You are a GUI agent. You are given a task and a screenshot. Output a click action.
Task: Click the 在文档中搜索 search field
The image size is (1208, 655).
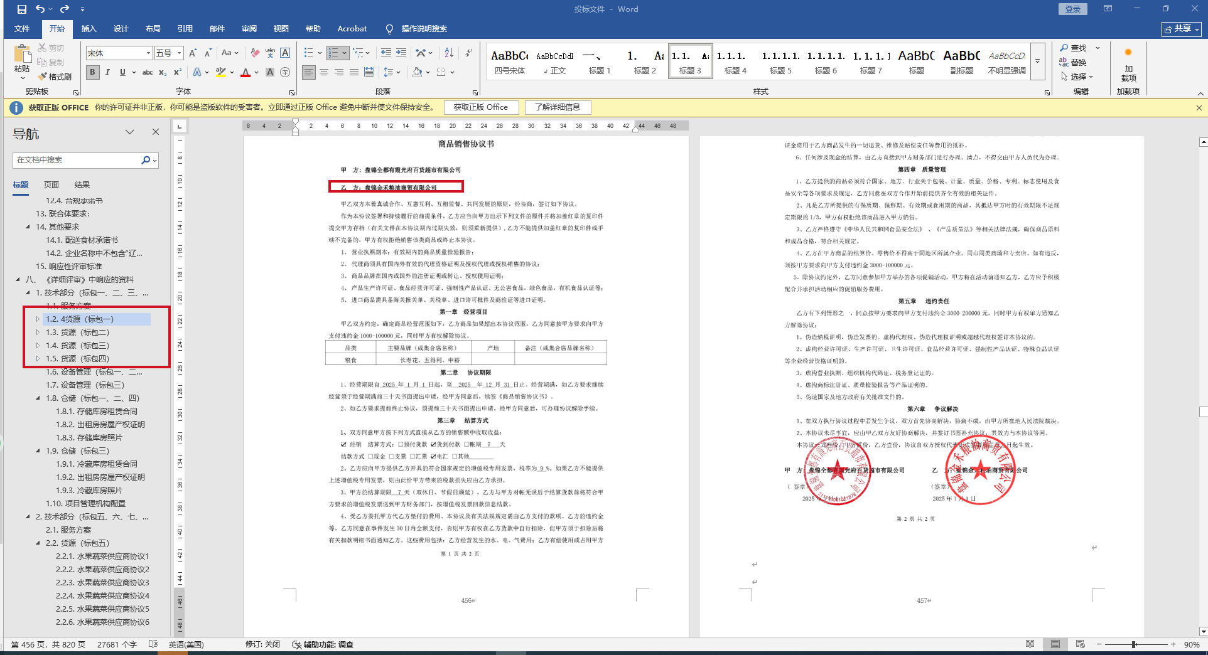coord(77,160)
